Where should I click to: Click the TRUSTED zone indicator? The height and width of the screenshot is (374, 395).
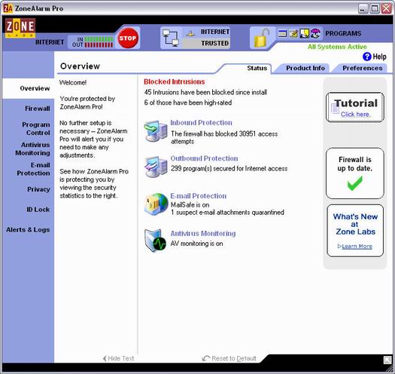[206, 43]
